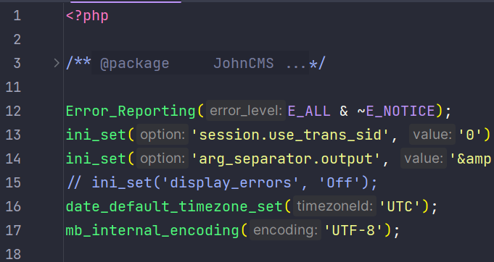Click the encoding parameter hint
This screenshot has height=262, width=494.
(285, 230)
